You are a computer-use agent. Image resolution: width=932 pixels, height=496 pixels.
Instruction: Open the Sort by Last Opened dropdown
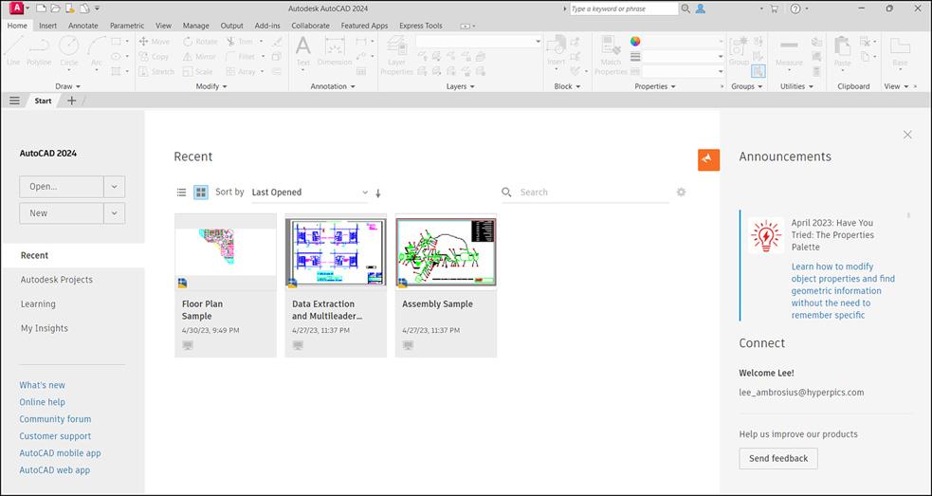tap(310, 193)
